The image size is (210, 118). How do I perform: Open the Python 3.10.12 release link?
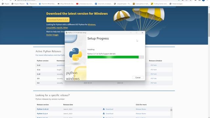[43, 109]
